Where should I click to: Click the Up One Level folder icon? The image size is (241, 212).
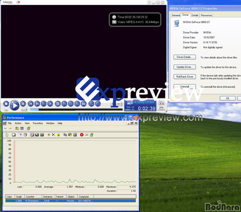point(17,129)
